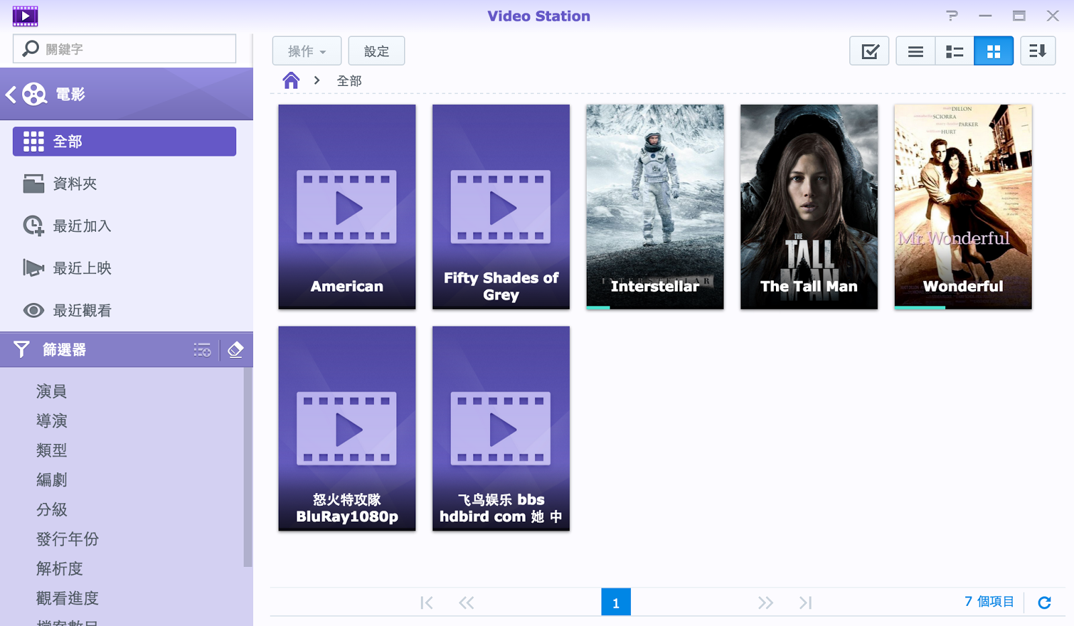The image size is (1074, 626).
Task: Toggle multi-select checkmark mode in toolbar
Action: pos(869,51)
